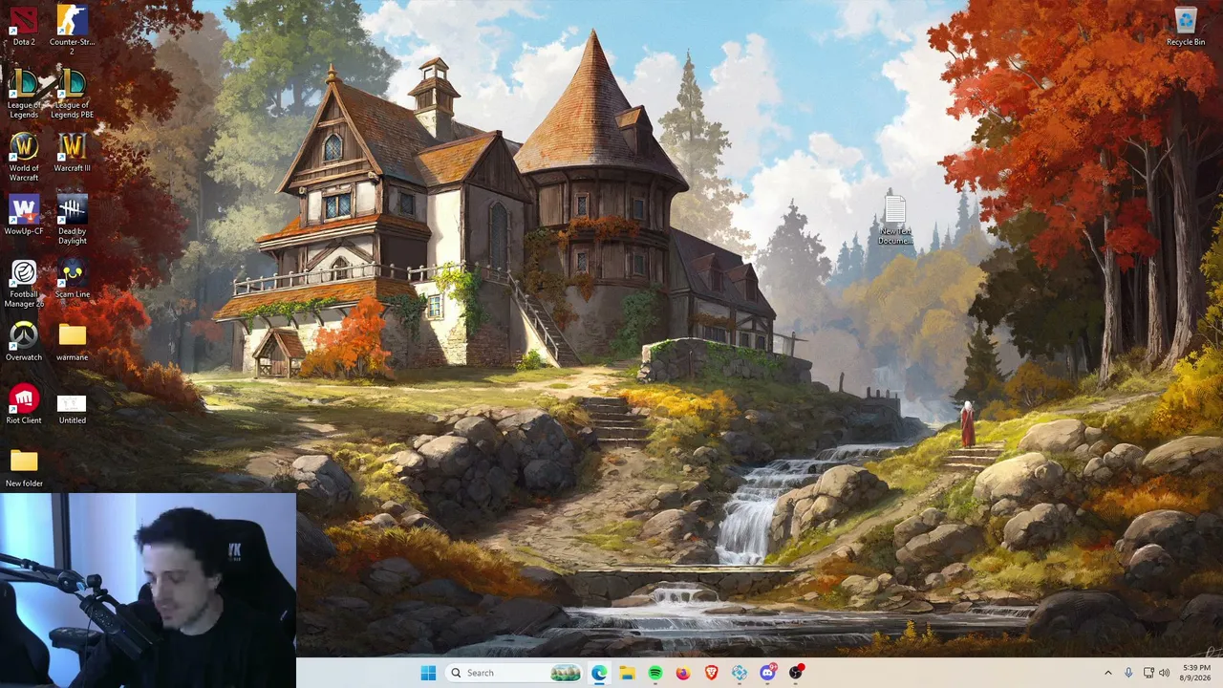
Task: Open OBS Studio from the taskbar
Action: pyautogui.click(x=796, y=673)
